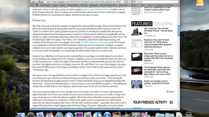Viewport: 209px width, 117px height.
Task: Click the Apple record quarter thumbnail
Action: (x=137, y=84)
